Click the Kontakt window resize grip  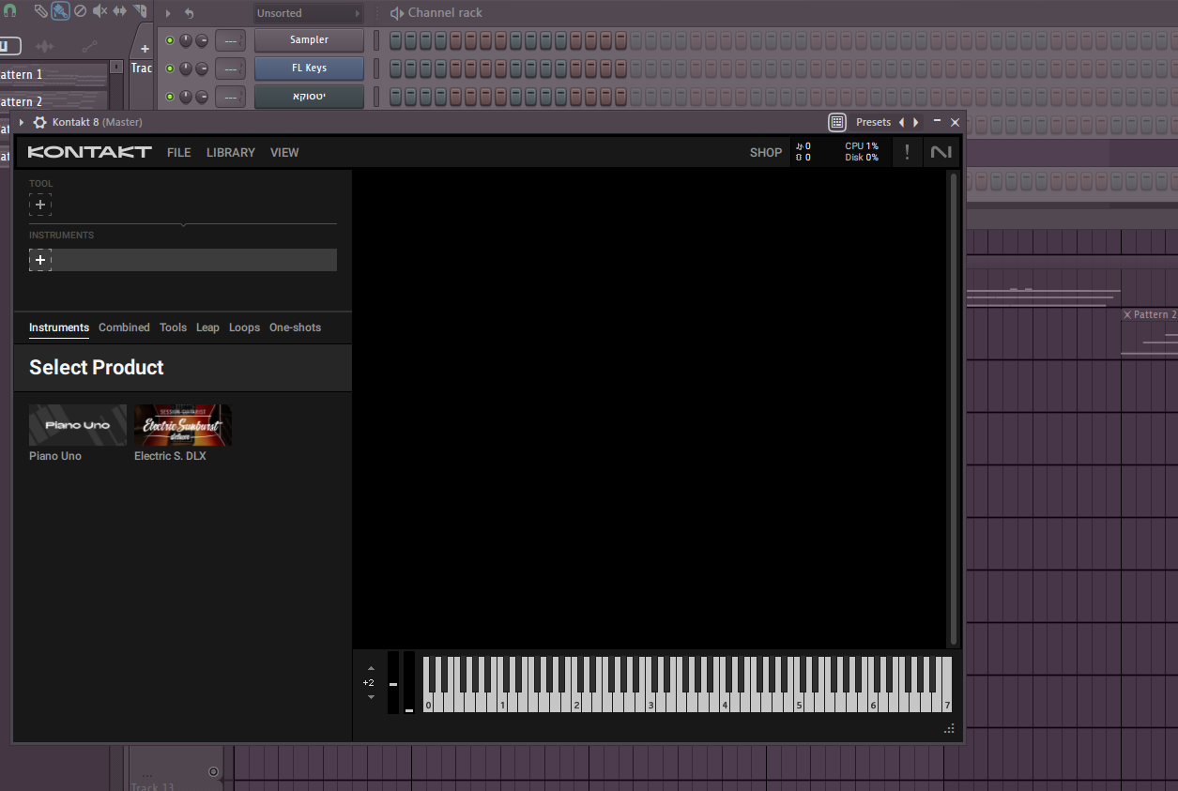tap(949, 729)
